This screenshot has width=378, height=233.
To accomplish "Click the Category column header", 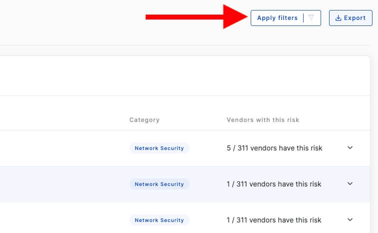I will (144, 120).
